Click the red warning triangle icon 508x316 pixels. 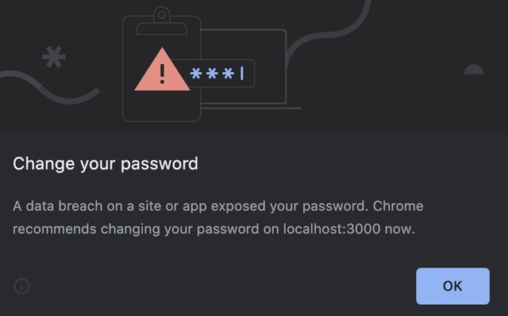coord(162,70)
